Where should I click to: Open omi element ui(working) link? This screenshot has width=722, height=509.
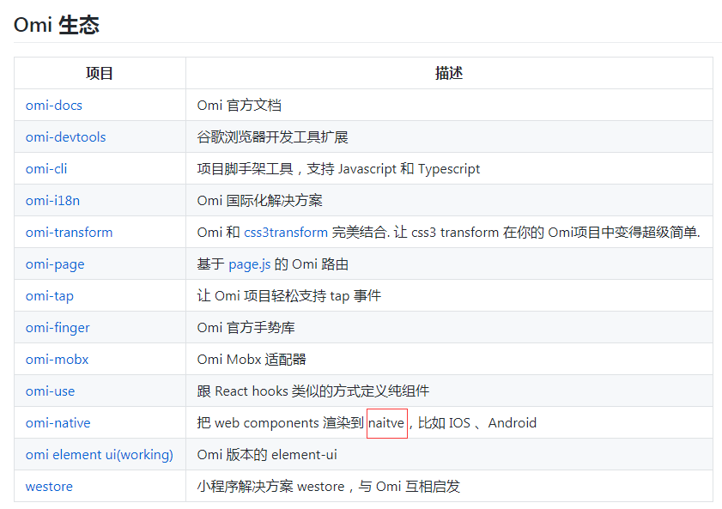(x=100, y=455)
